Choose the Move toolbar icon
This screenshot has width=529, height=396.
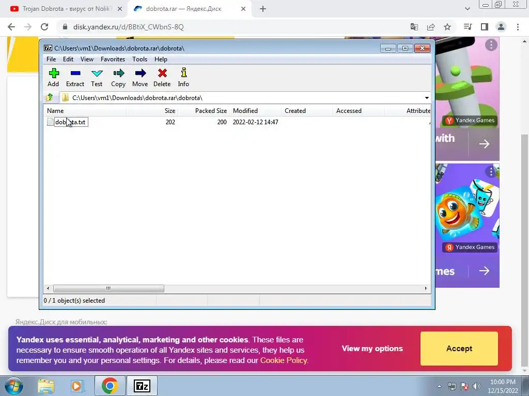[140, 77]
